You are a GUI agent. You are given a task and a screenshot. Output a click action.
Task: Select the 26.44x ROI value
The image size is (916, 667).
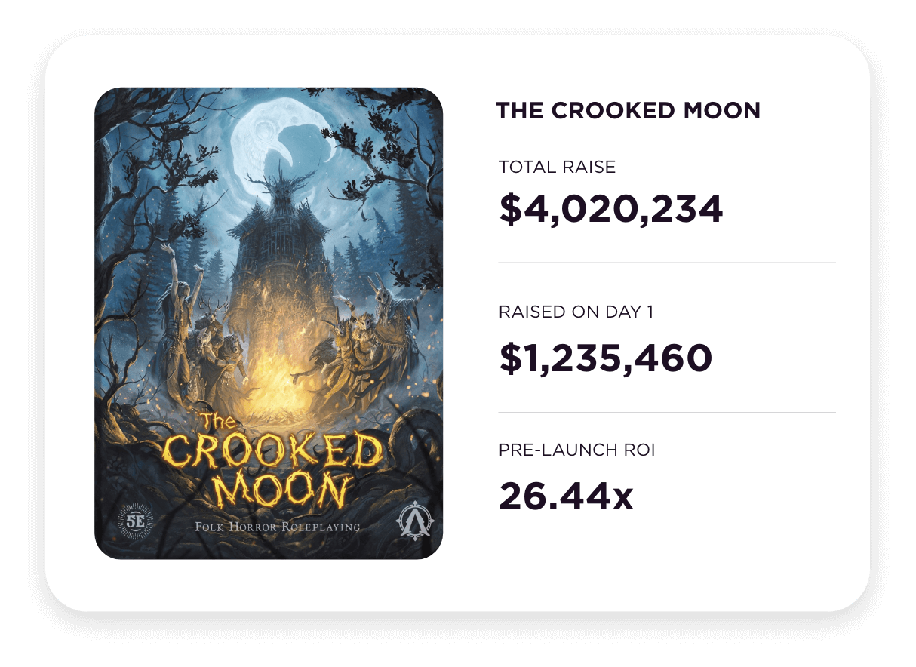click(566, 496)
